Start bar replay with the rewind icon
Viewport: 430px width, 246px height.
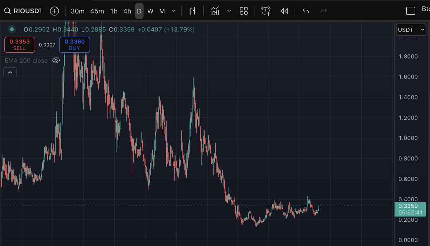point(284,11)
